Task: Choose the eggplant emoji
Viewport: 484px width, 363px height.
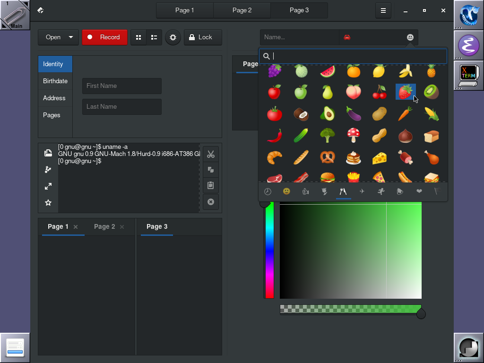Action: (354, 114)
